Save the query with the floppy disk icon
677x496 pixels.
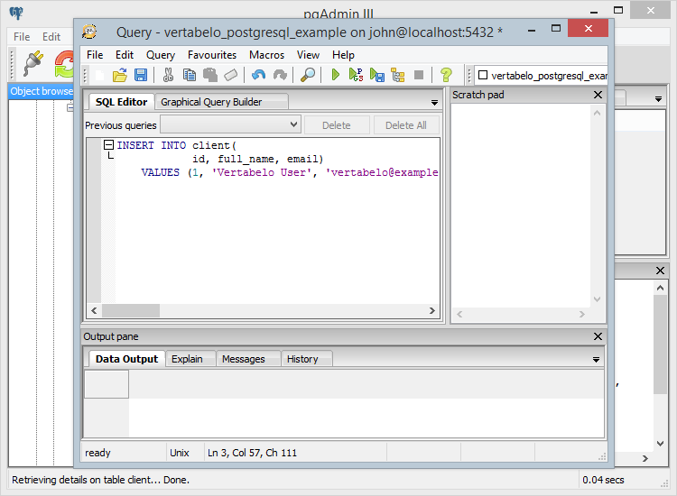pos(141,75)
